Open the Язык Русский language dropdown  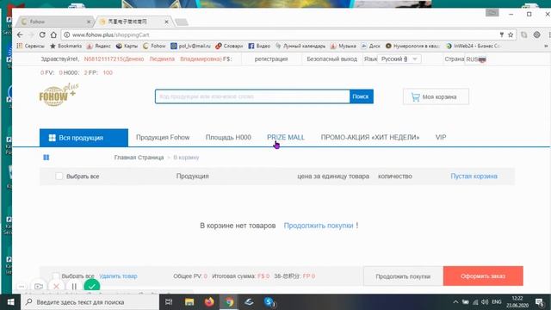[x=399, y=59]
